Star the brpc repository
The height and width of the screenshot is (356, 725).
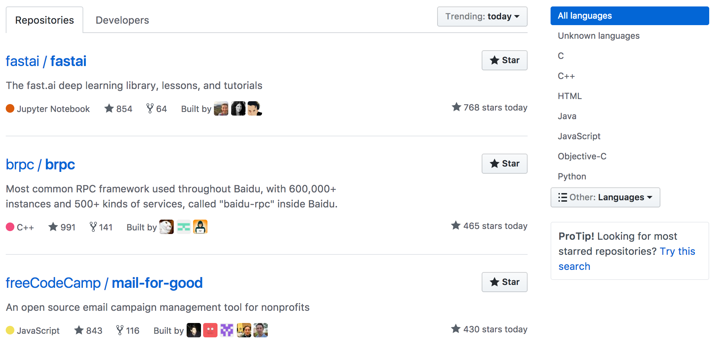click(504, 164)
